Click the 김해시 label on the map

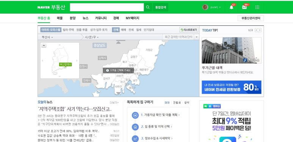(x=102, y=58)
